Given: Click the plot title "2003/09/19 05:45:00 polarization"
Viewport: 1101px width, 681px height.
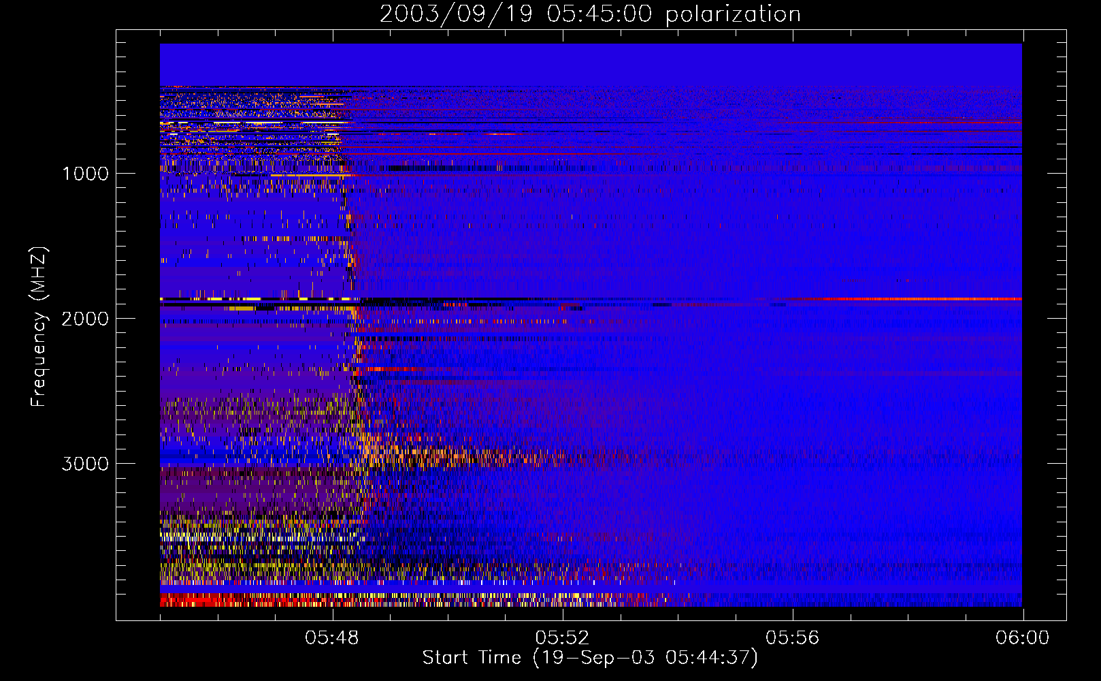Looking at the screenshot, I should [590, 14].
